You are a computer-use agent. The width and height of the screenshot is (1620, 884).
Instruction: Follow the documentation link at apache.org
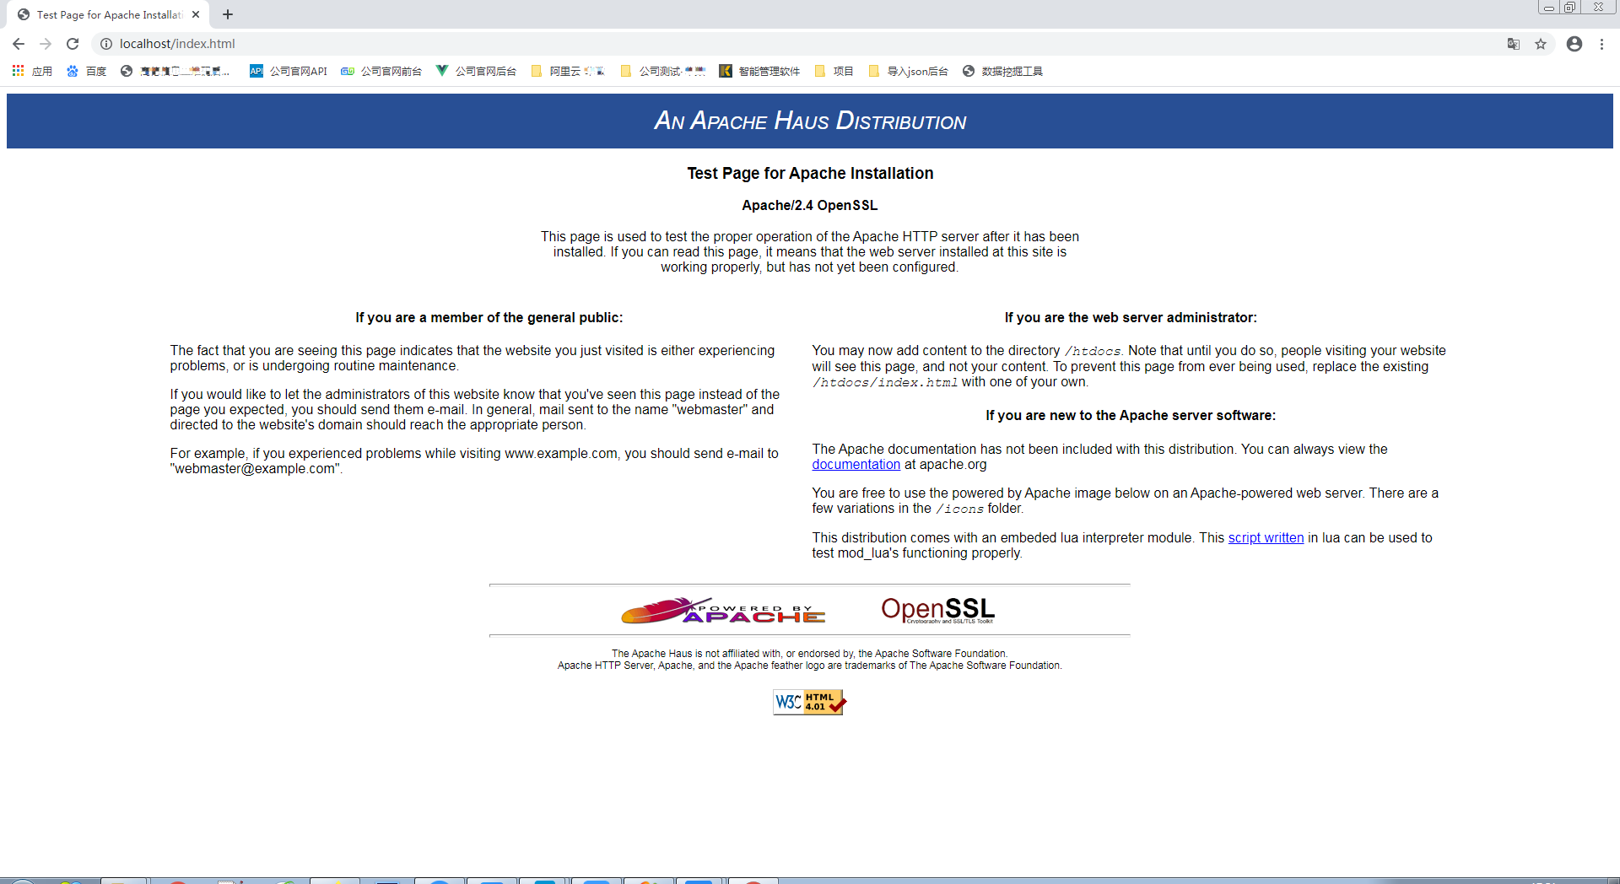(x=856, y=465)
